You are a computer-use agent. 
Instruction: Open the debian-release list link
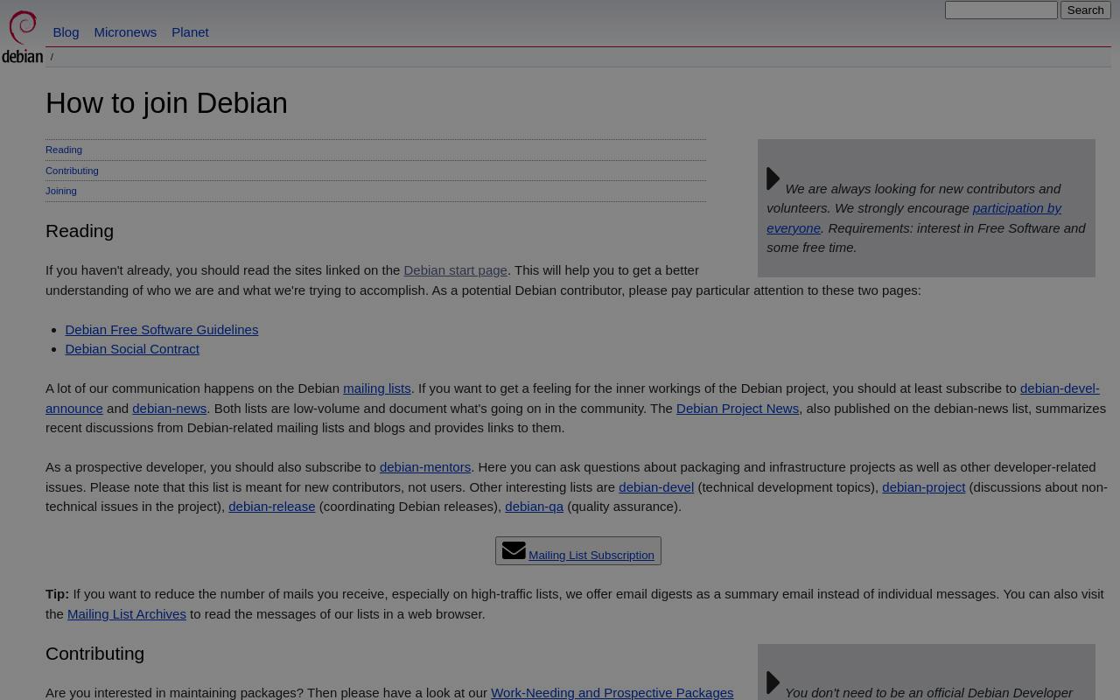271,507
